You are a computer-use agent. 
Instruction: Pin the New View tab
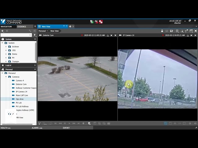coord(64,26)
